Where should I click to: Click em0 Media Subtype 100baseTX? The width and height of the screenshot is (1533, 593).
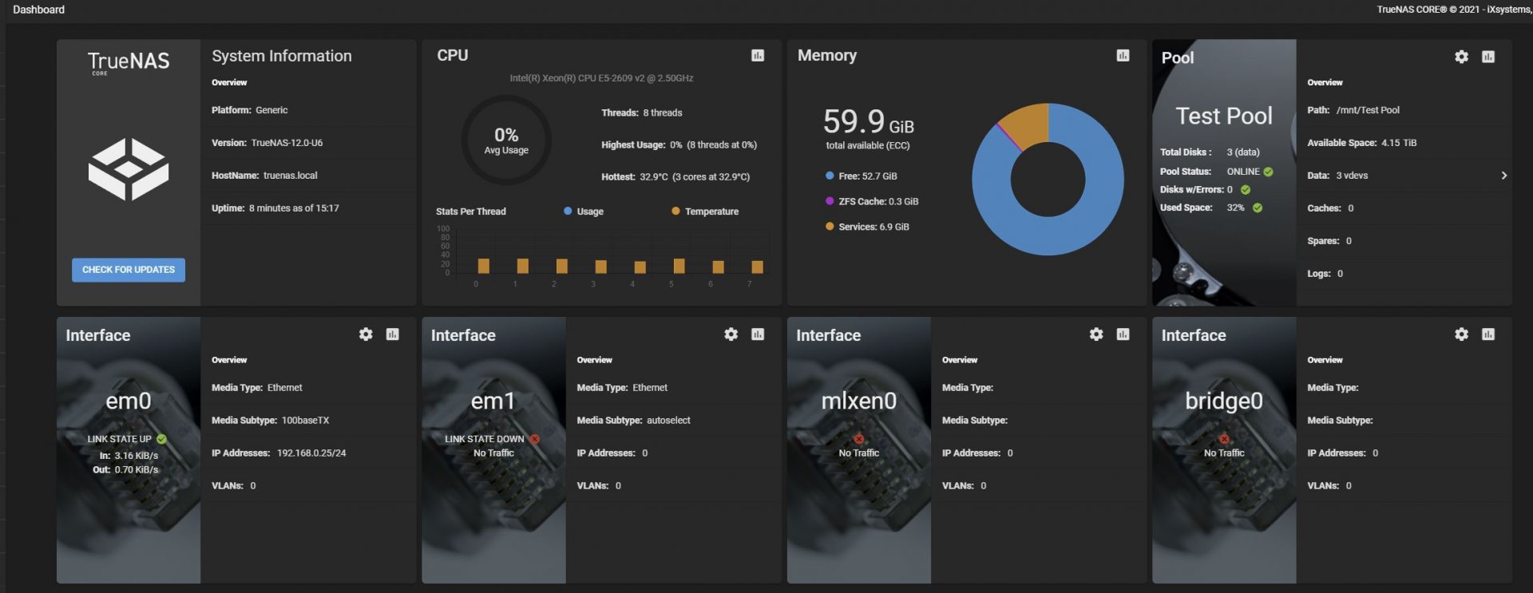270,421
